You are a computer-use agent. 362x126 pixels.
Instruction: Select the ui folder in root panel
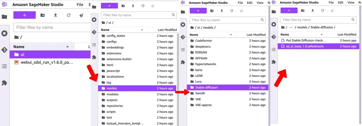[x=50, y=55]
